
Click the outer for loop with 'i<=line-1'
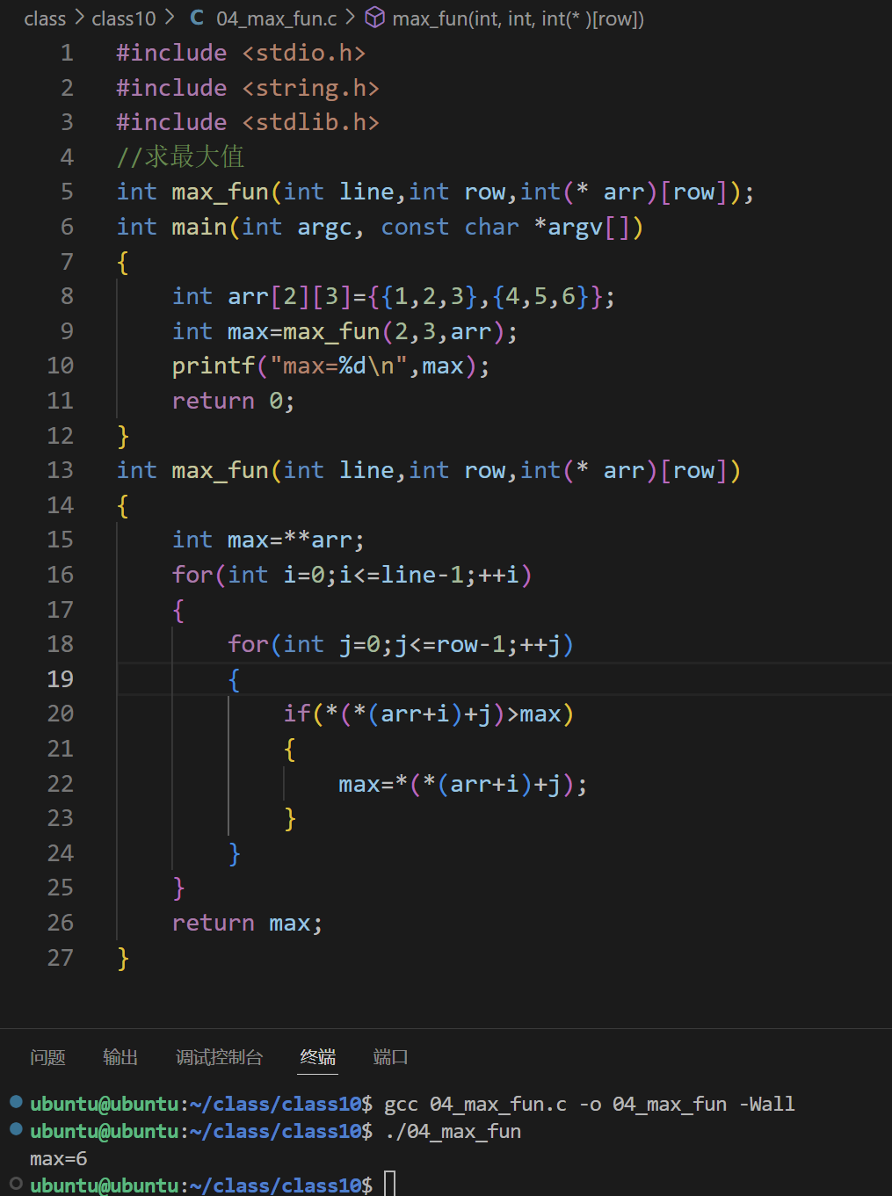352,575
